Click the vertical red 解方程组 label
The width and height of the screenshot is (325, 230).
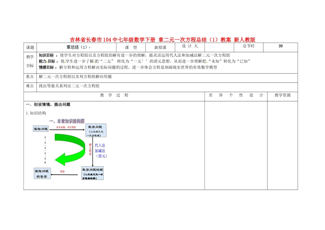pyautogui.click(x=90, y=149)
